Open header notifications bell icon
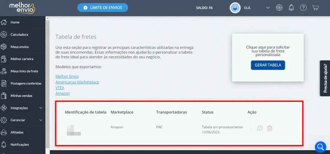Viewport: 330px width, 154px height. pyautogui.click(x=291, y=8)
